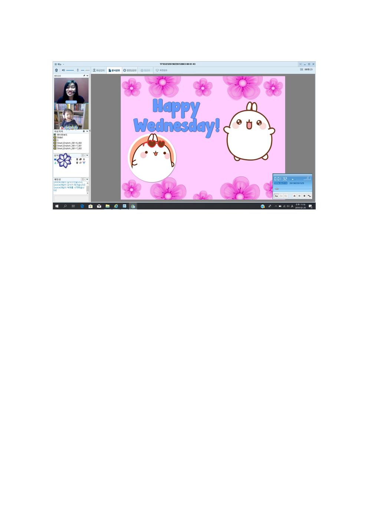Open the 메뉴 menu in the title bar
368x521 pixels.
(59, 64)
